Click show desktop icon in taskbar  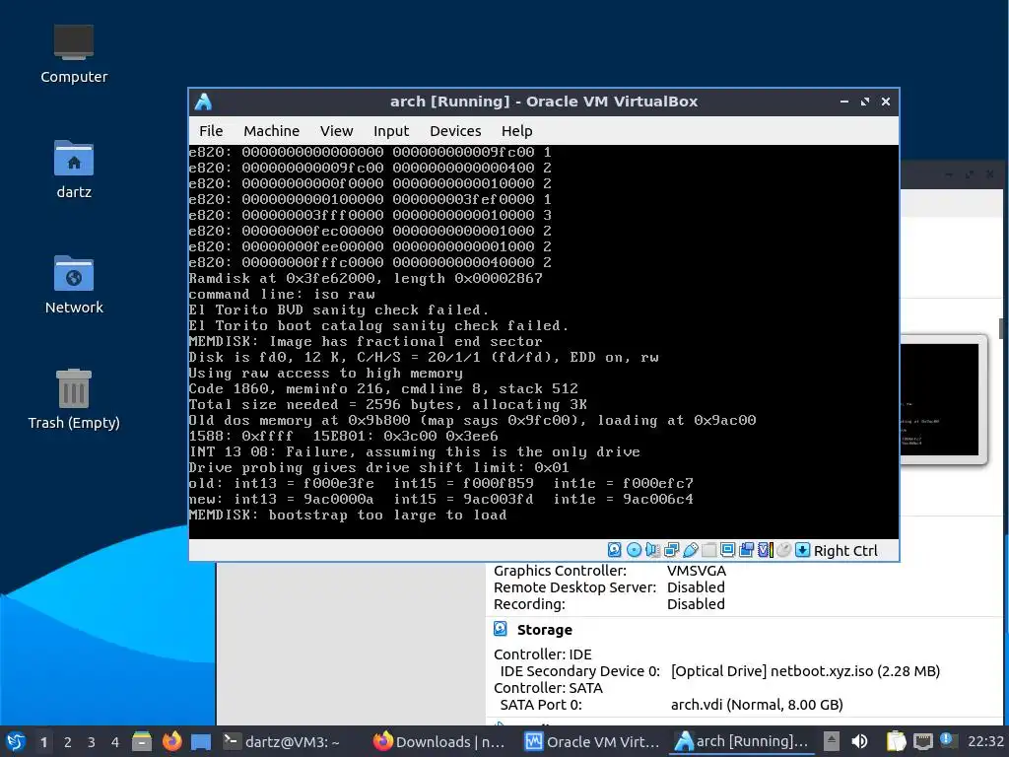pyautogui.click(x=201, y=741)
